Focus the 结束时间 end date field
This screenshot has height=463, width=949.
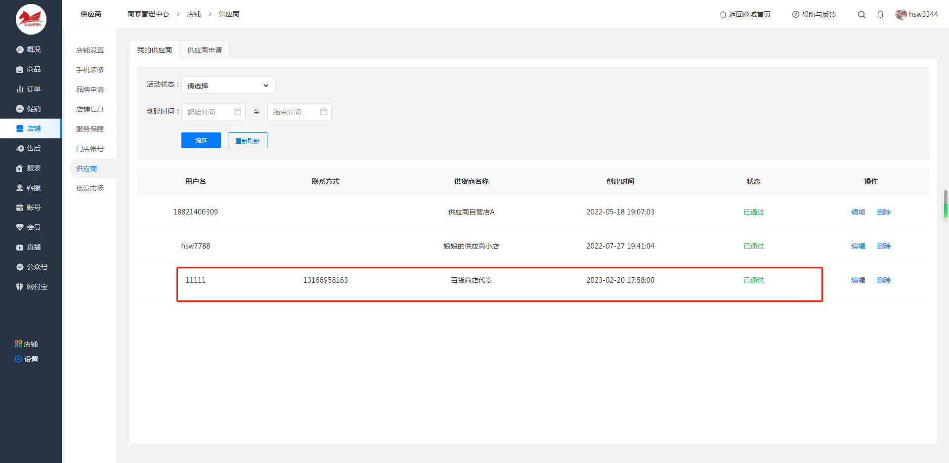point(300,112)
